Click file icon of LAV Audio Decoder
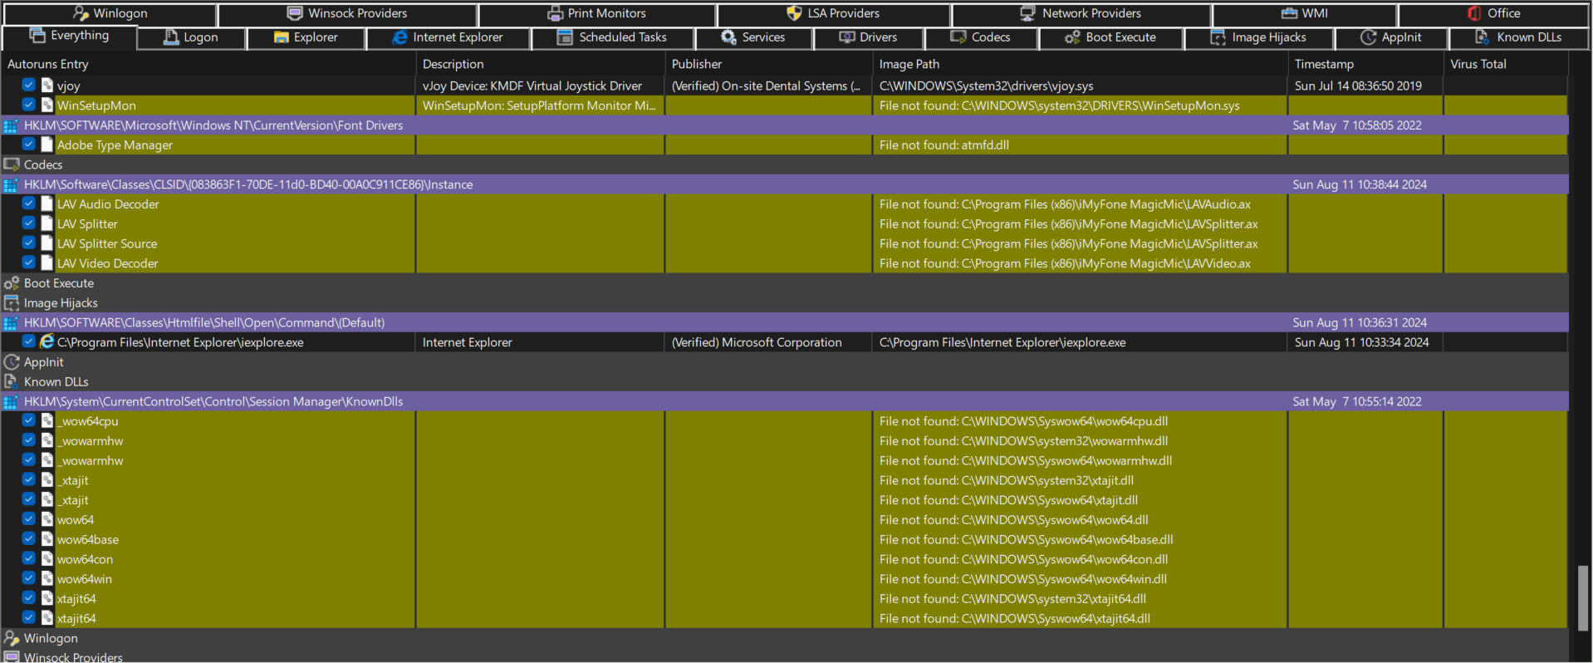1593x663 pixels. (x=47, y=204)
